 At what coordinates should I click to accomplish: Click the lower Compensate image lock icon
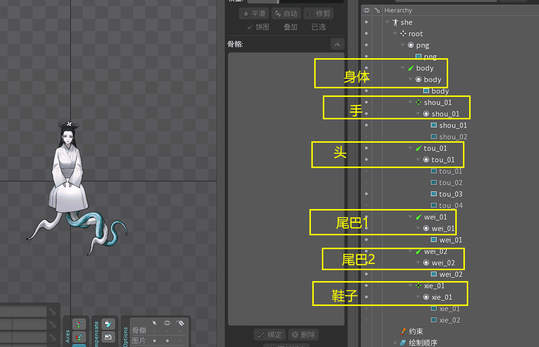(x=109, y=337)
